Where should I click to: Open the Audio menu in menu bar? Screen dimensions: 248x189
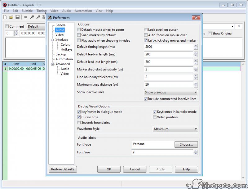coord(66,11)
